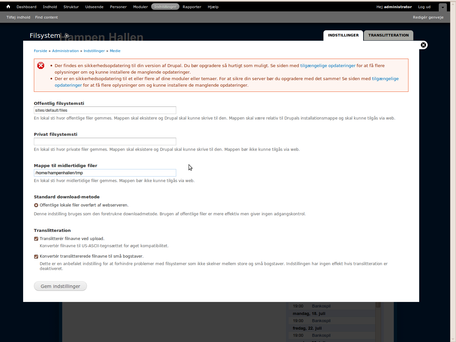
Task: Click the Gem indstillinger button
Action: click(x=60, y=286)
